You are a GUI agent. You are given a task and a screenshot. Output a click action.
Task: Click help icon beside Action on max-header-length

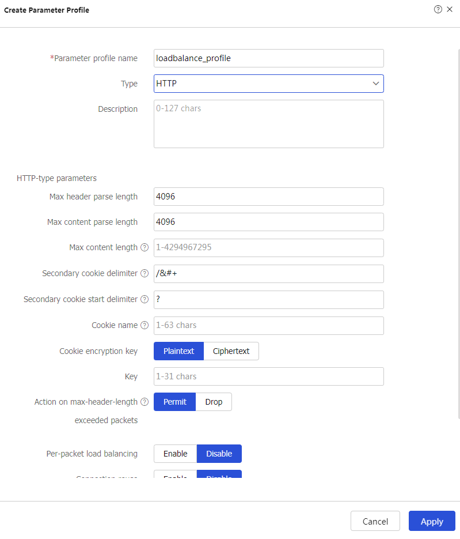coord(145,402)
